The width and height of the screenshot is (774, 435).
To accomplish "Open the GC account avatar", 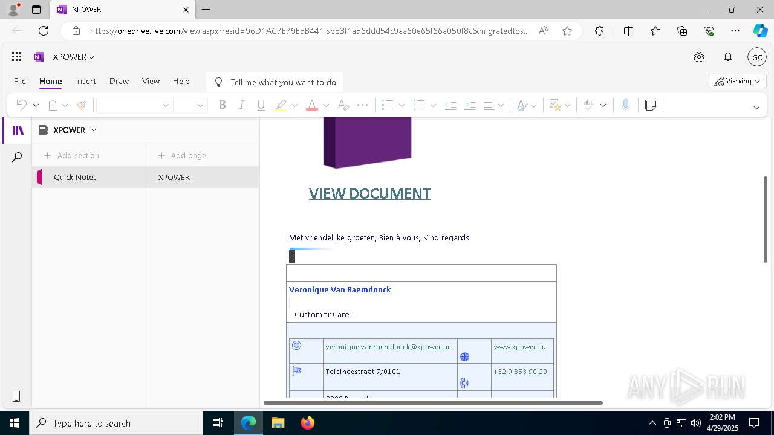I will click(x=757, y=57).
